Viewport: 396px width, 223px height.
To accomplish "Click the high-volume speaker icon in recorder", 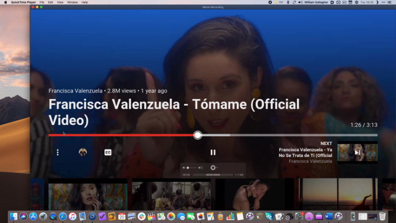I will click(x=200, y=167).
